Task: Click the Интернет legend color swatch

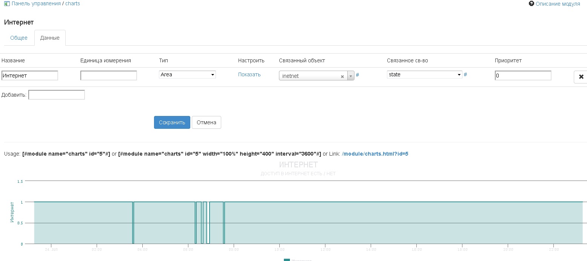Action: [287, 260]
